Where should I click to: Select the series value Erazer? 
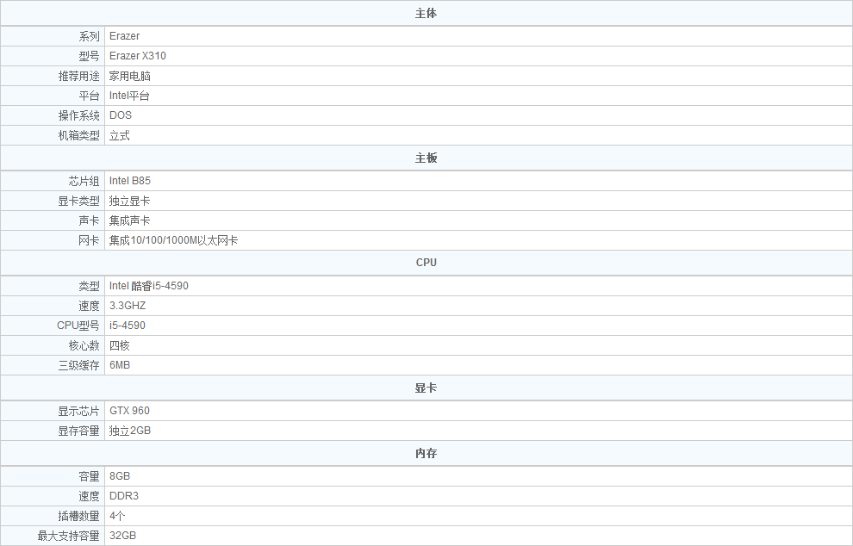coord(125,36)
